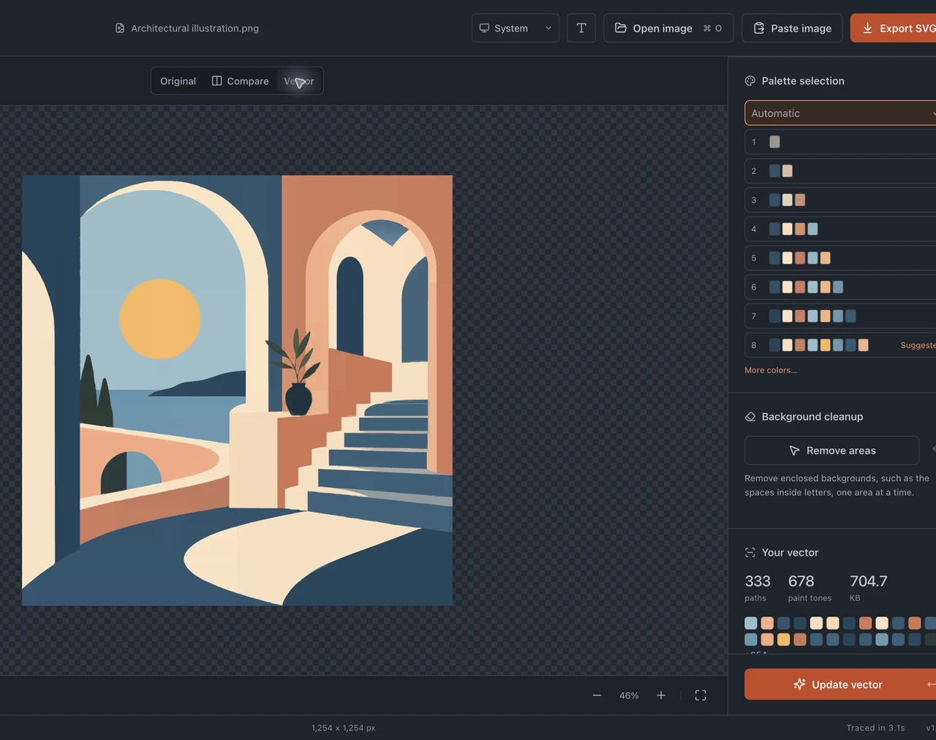Screen dimensions: 936x740
Task: Click the Open image button
Action: (x=668, y=28)
